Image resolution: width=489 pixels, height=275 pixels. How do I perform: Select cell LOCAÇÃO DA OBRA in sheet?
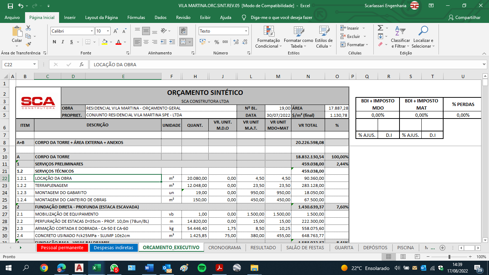click(x=98, y=178)
